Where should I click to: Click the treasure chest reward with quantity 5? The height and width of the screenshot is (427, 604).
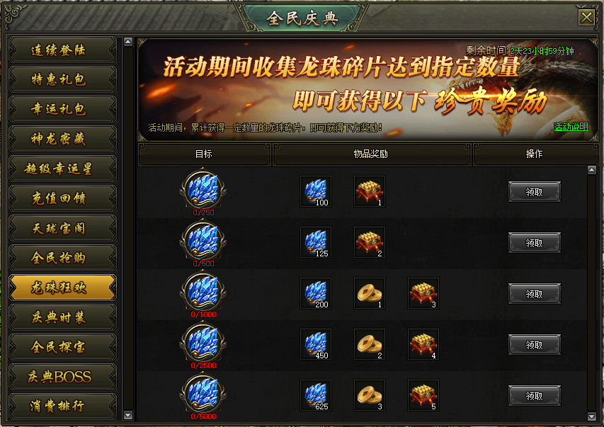tap(423, 395)
